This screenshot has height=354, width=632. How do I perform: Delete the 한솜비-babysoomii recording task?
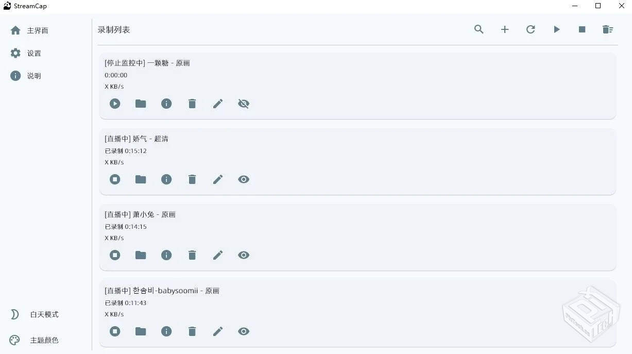tap(192, 331)
